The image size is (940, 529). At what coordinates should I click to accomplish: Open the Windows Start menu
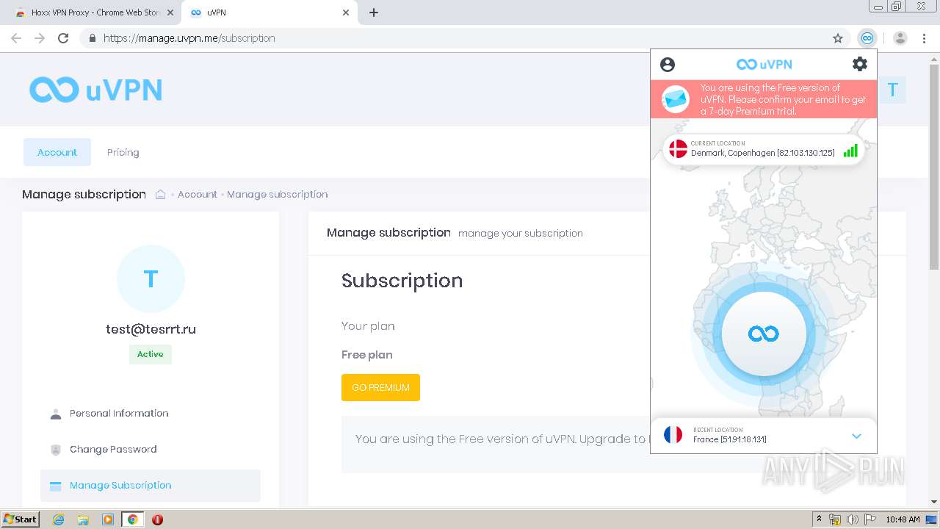tap(20, 519)
